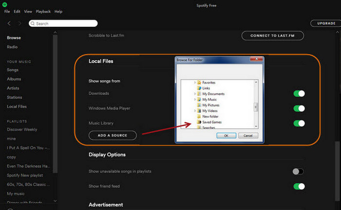This screenshot has height=210, width=341.
Task: Open Songs under Your Music
Action: [x=13, y=70]
